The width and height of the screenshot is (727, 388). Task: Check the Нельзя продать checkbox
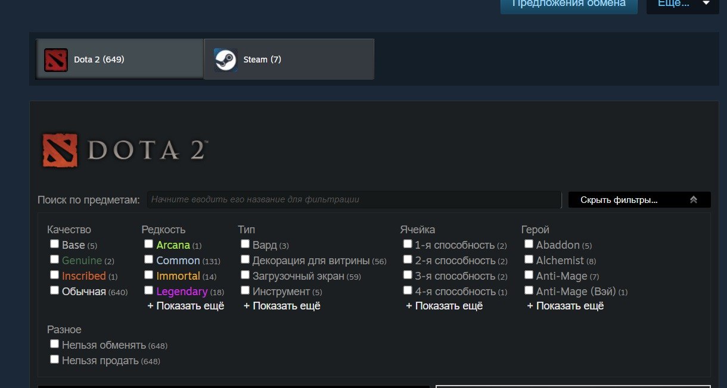coord(55,359)
